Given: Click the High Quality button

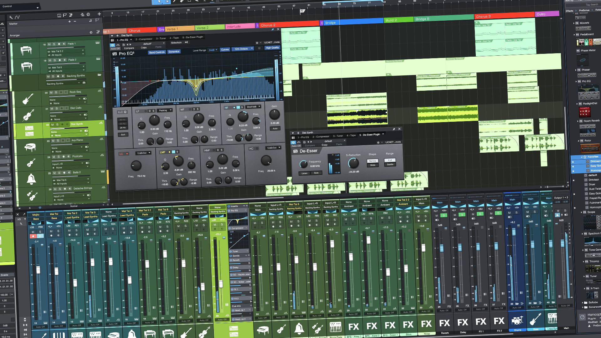Looking at the screenshot, I should 272,48.
